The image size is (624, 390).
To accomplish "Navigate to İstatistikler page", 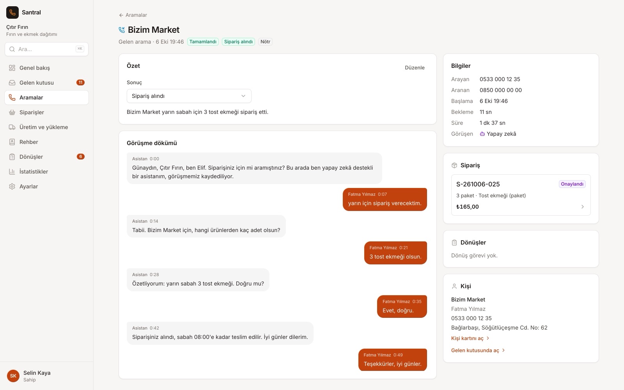I will click(x=46, y=172).
